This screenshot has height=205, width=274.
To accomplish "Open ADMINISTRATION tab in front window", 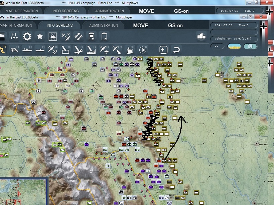I will coord(104,25).
